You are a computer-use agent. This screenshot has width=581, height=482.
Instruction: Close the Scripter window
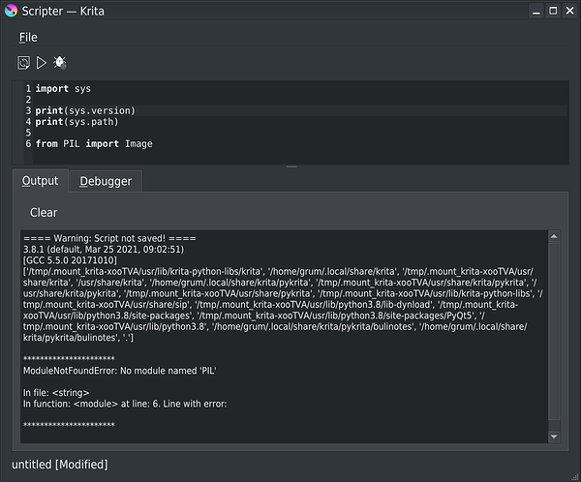pyautogui.click(x=570, y=11)
